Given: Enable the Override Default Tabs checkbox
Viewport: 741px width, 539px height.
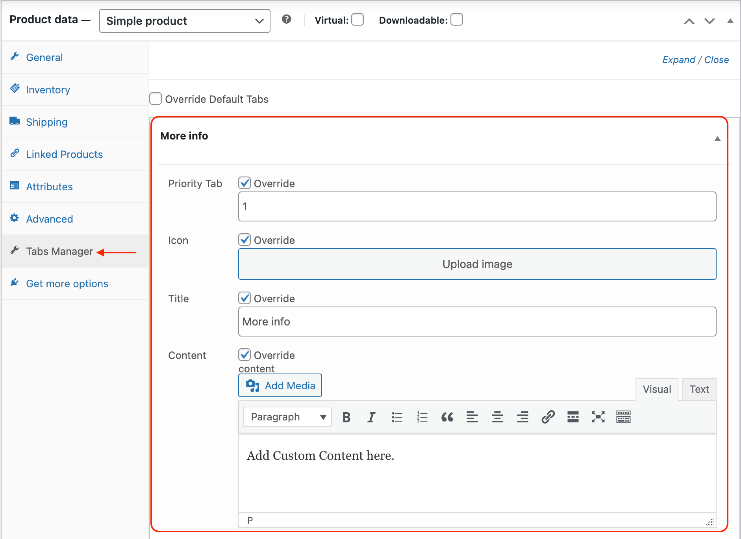Looking at the screenshot, I should pyautogui.click(x=156, y=99).
